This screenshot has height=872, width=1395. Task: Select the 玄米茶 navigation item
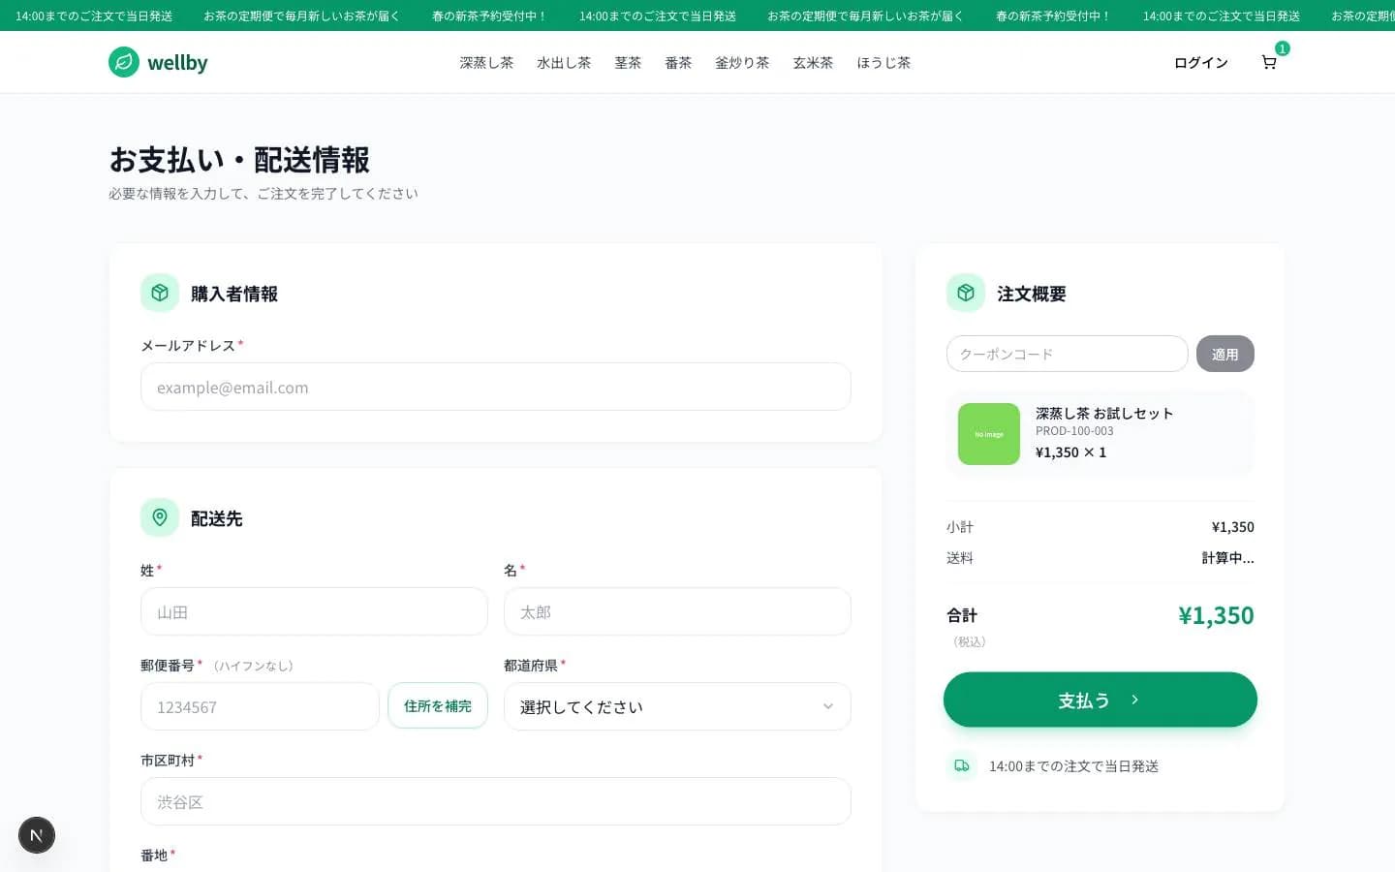[x=813, y=62]
